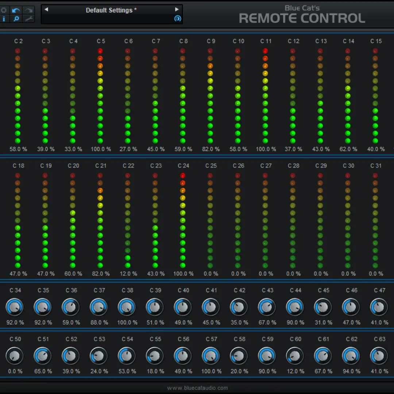Select the '27.0 %' value under C 6

128,149
